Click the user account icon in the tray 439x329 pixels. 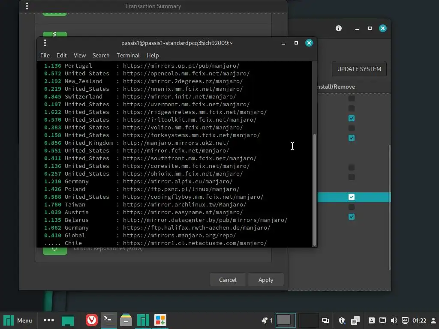433,320
